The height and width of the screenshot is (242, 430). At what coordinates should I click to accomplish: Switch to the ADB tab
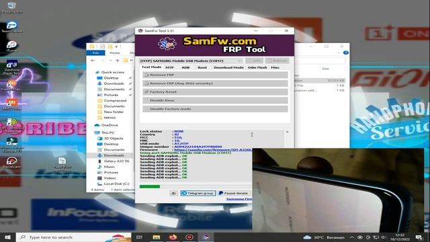click(185, 67)
